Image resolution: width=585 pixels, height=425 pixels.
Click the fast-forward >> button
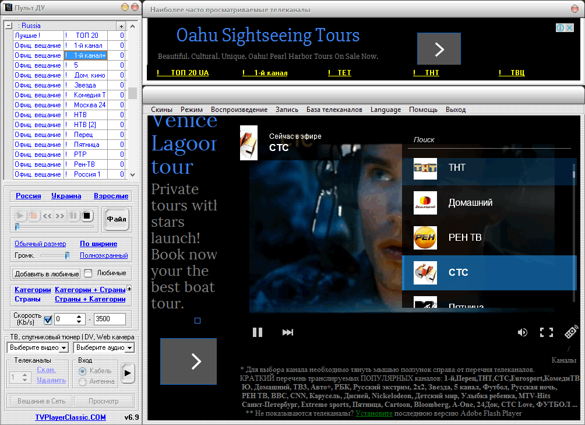pyautogui.click(x=60, y=216)
